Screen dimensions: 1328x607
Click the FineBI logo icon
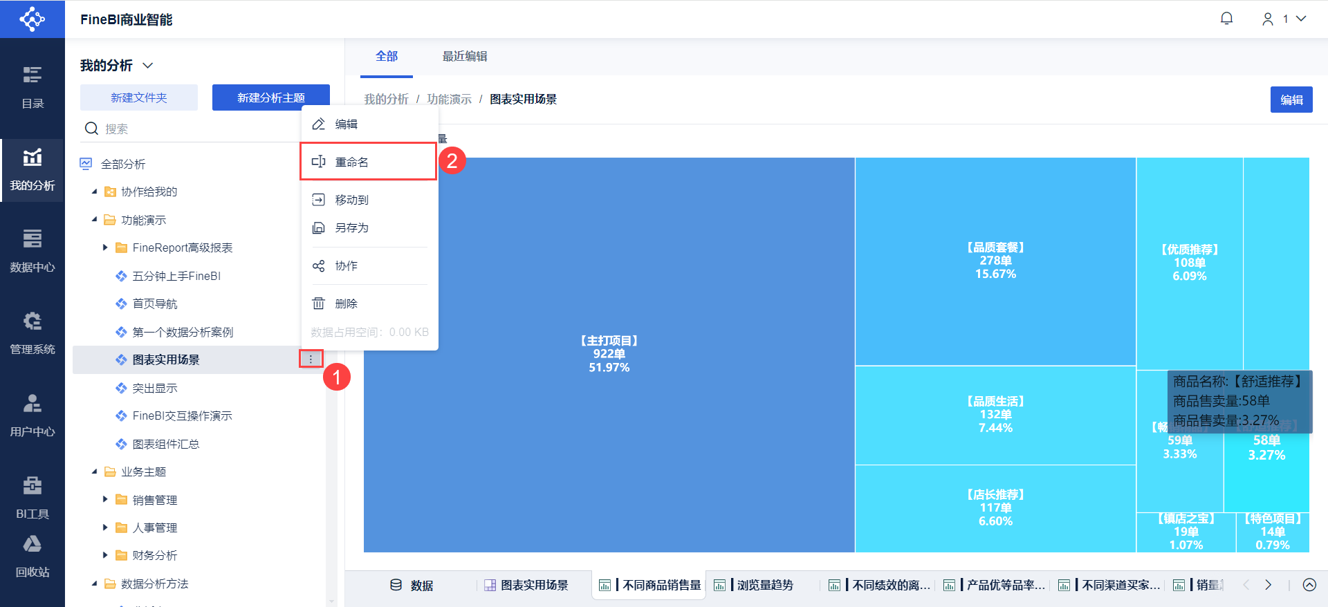coord(32,19)
